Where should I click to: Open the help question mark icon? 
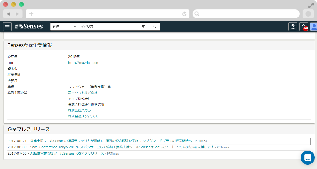[293, 27]
